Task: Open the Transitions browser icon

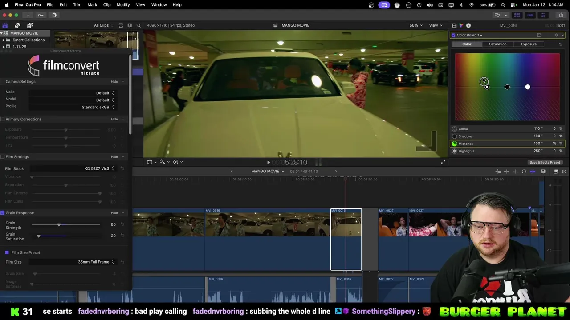Action: [564, 172]
